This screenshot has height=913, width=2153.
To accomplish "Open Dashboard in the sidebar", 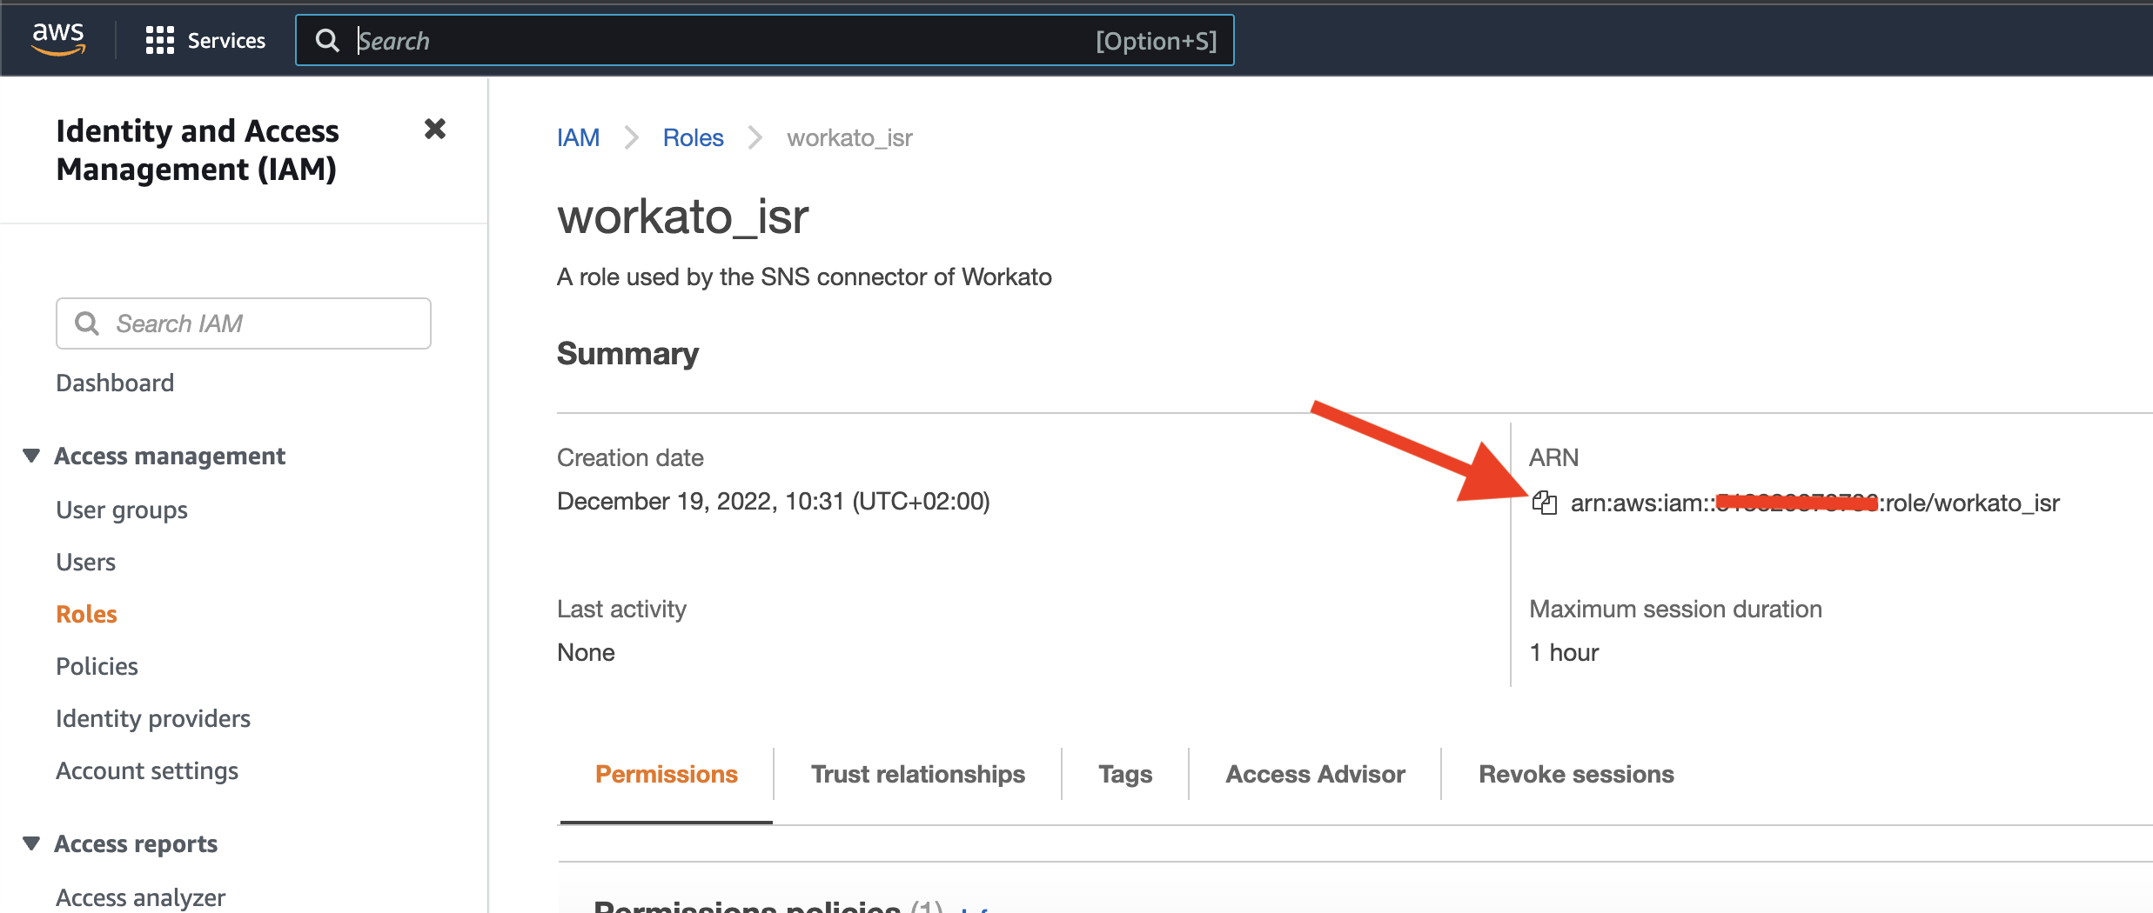I will [x=115, y=383].
